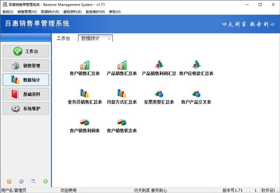
Task: Open the 客户应收款汇总表 report icon
Action: (196, 65)
